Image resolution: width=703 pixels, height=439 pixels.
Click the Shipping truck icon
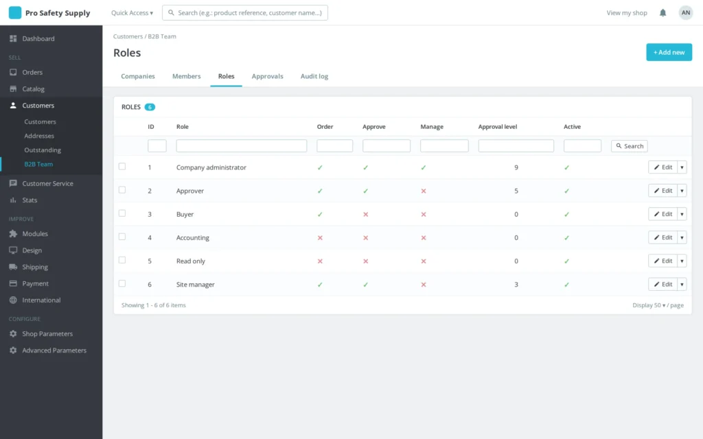(x=13, y=267)
